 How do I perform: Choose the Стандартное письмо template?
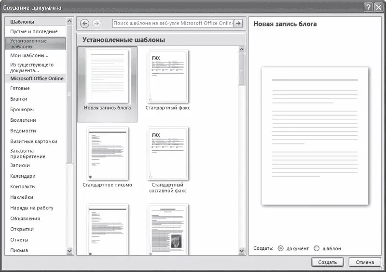[107, 153]
